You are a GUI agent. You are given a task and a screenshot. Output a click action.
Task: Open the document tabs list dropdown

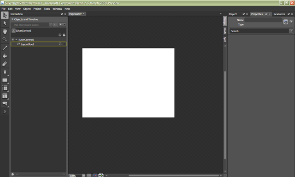[221, 14]
